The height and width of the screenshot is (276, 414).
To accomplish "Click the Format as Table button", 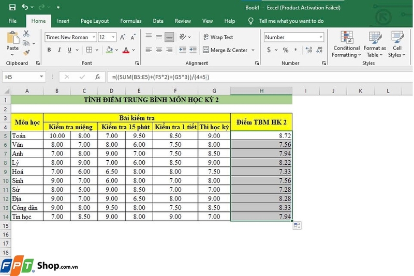I will [x=374, y=44].
